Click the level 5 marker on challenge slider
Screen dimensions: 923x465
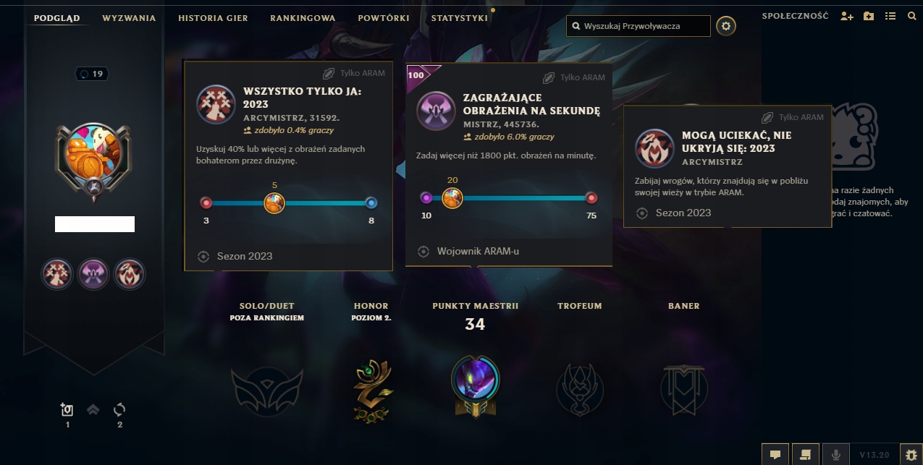[x=274, y=202]
